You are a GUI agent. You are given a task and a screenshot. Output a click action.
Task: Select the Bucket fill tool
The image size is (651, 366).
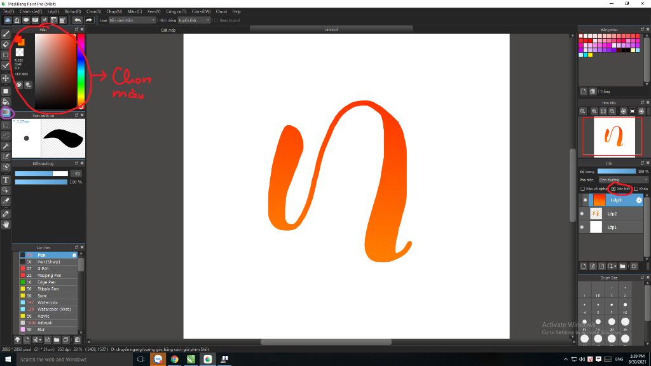coord(6,102)
